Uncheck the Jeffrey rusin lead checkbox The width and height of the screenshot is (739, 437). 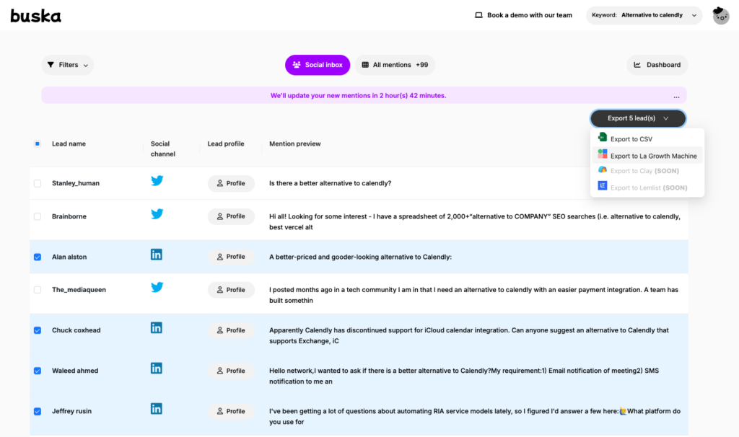coord(38,412)
